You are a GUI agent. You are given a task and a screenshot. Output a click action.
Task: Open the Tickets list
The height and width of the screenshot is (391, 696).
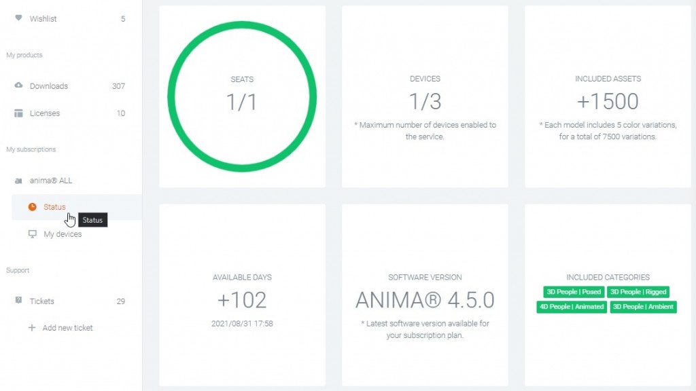pos(70,301)
